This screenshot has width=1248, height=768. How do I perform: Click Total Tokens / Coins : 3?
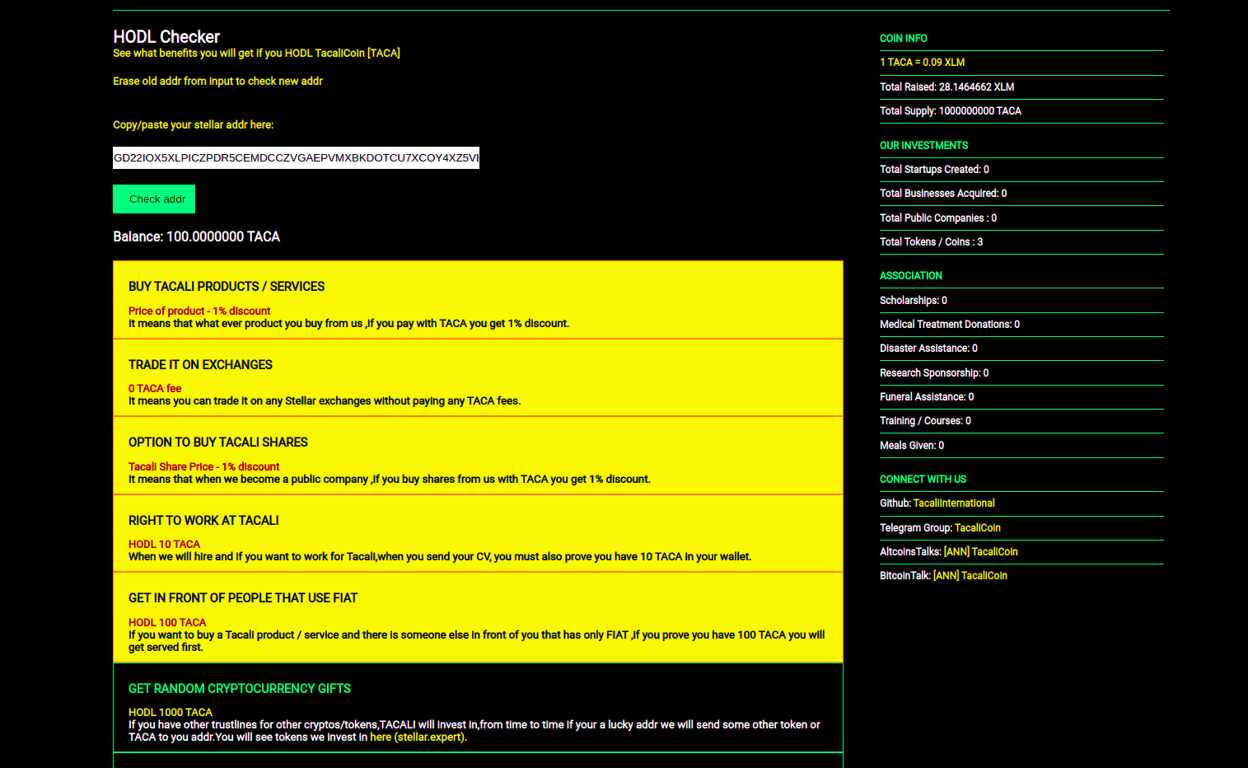(931, 241)
